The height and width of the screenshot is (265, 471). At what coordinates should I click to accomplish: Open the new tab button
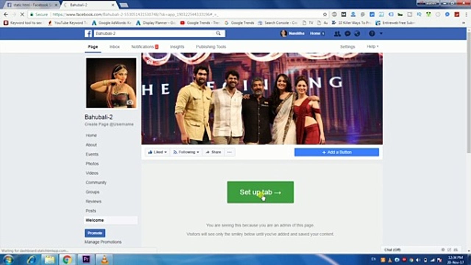click(124, 5)
